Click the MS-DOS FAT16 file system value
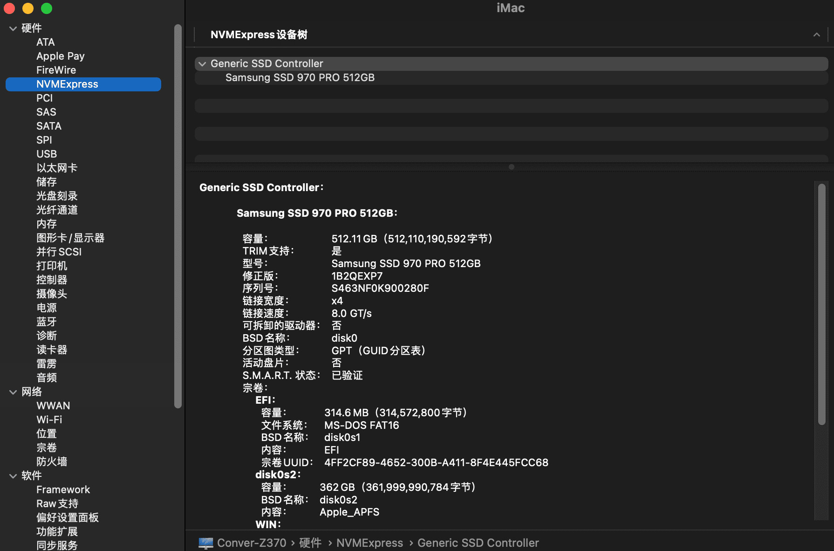Viewport: 834px width, 551px height. click(362, 426)
